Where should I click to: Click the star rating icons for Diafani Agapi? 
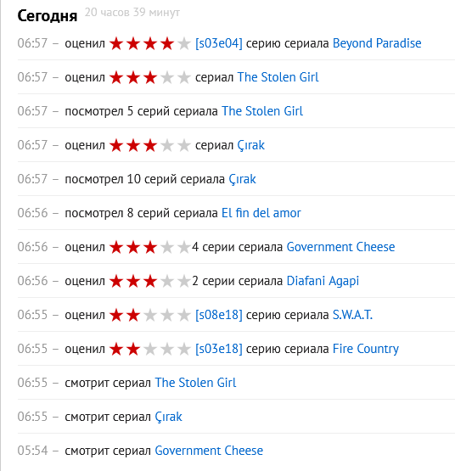[150, 282]
